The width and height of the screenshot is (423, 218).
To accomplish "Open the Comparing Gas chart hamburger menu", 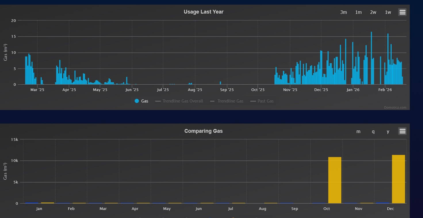I will pos(402,131).
